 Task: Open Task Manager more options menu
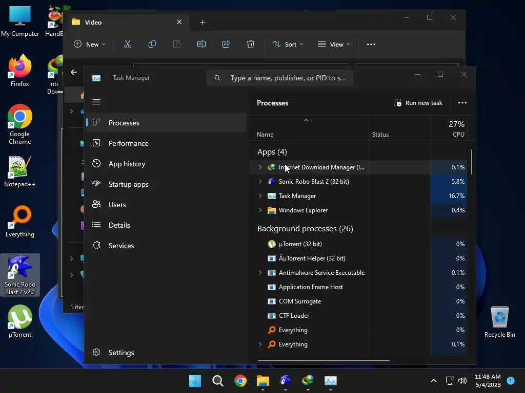coord(462,102)
